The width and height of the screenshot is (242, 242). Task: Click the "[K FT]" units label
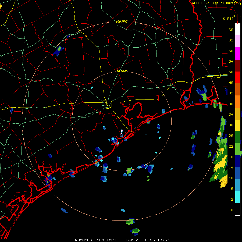[x=227, y=19]
